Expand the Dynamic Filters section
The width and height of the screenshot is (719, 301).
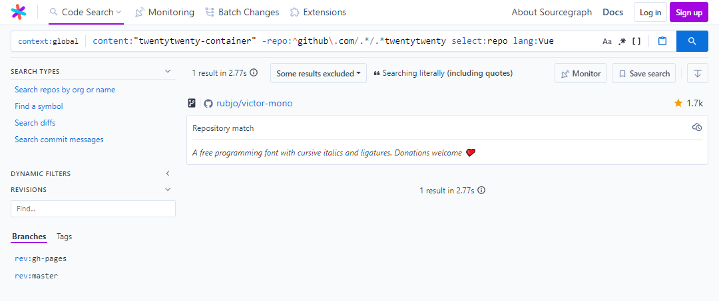tap(168, 173)
